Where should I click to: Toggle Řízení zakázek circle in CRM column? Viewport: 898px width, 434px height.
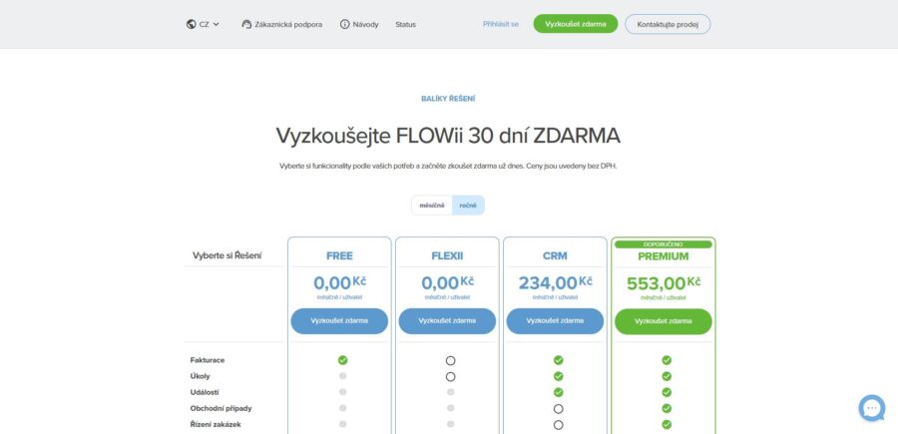click(559, 425)
